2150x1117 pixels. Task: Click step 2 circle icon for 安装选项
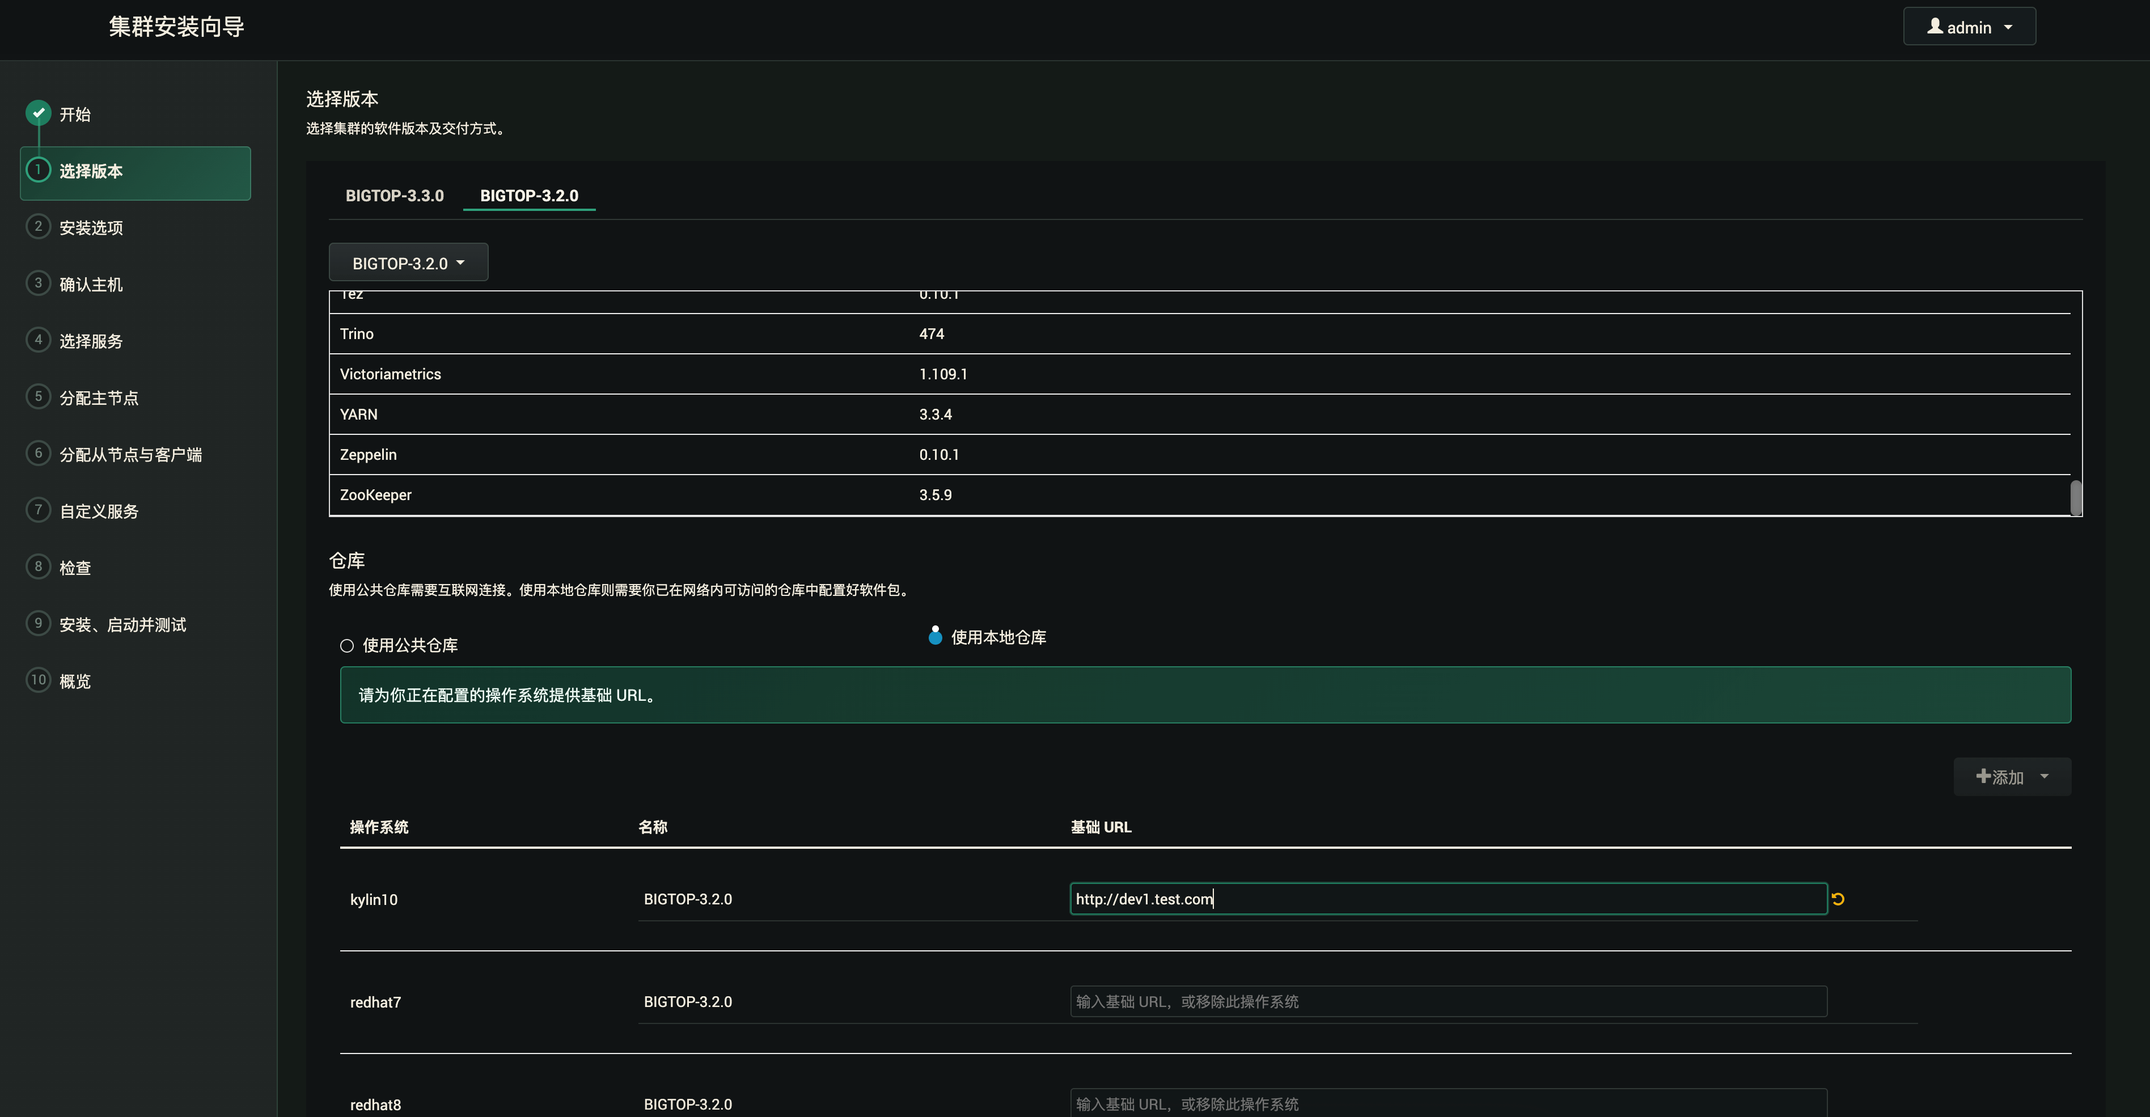(37, 226)
